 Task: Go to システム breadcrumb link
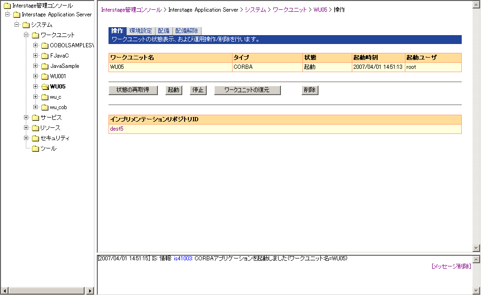click(255, 10)
